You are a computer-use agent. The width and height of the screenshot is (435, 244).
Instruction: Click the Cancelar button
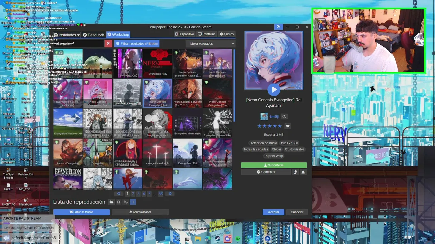click(x=297, y=212)
